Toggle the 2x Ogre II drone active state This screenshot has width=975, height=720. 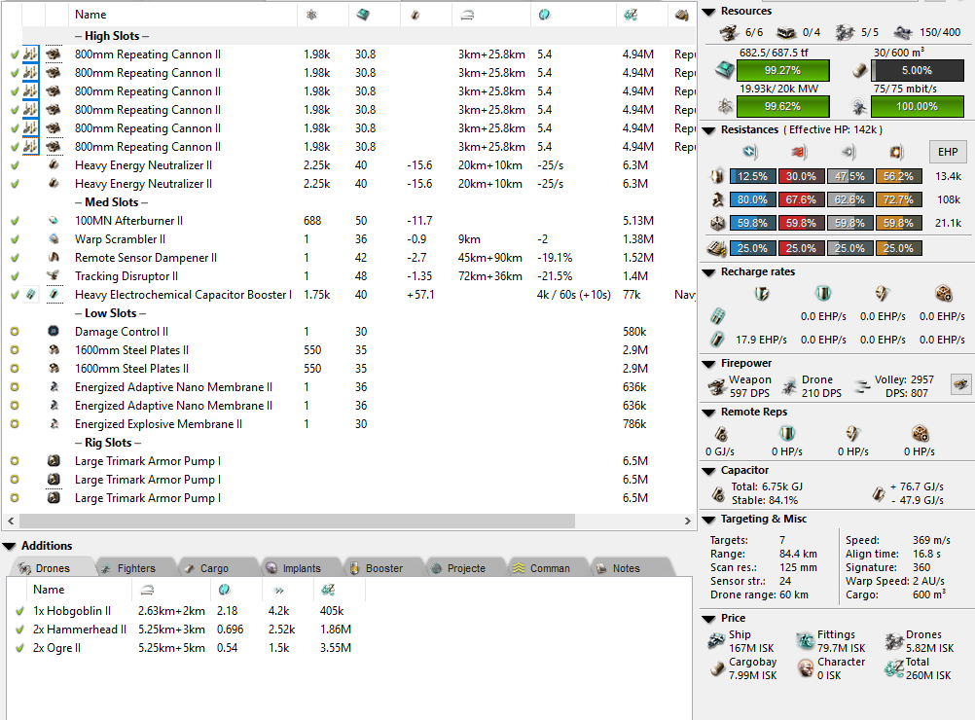pos(20,648)
